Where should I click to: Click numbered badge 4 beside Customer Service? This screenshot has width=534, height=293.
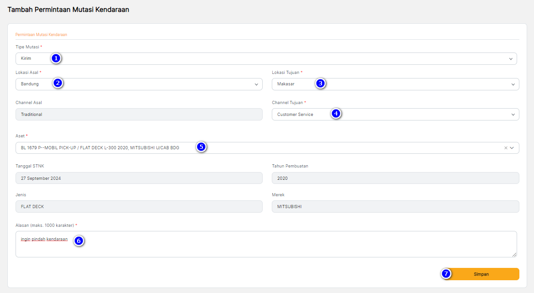coord(336,114)
